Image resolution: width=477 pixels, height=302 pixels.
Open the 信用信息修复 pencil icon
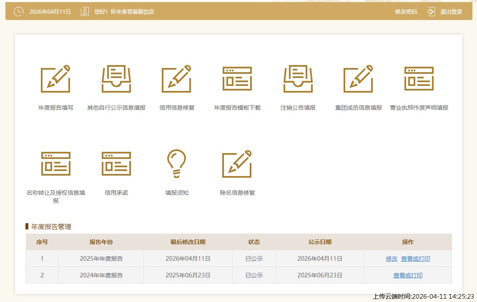(x=177, y=79)
